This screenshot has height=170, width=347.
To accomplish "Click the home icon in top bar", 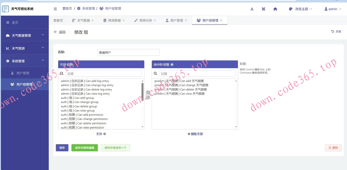I will [275, 9].
